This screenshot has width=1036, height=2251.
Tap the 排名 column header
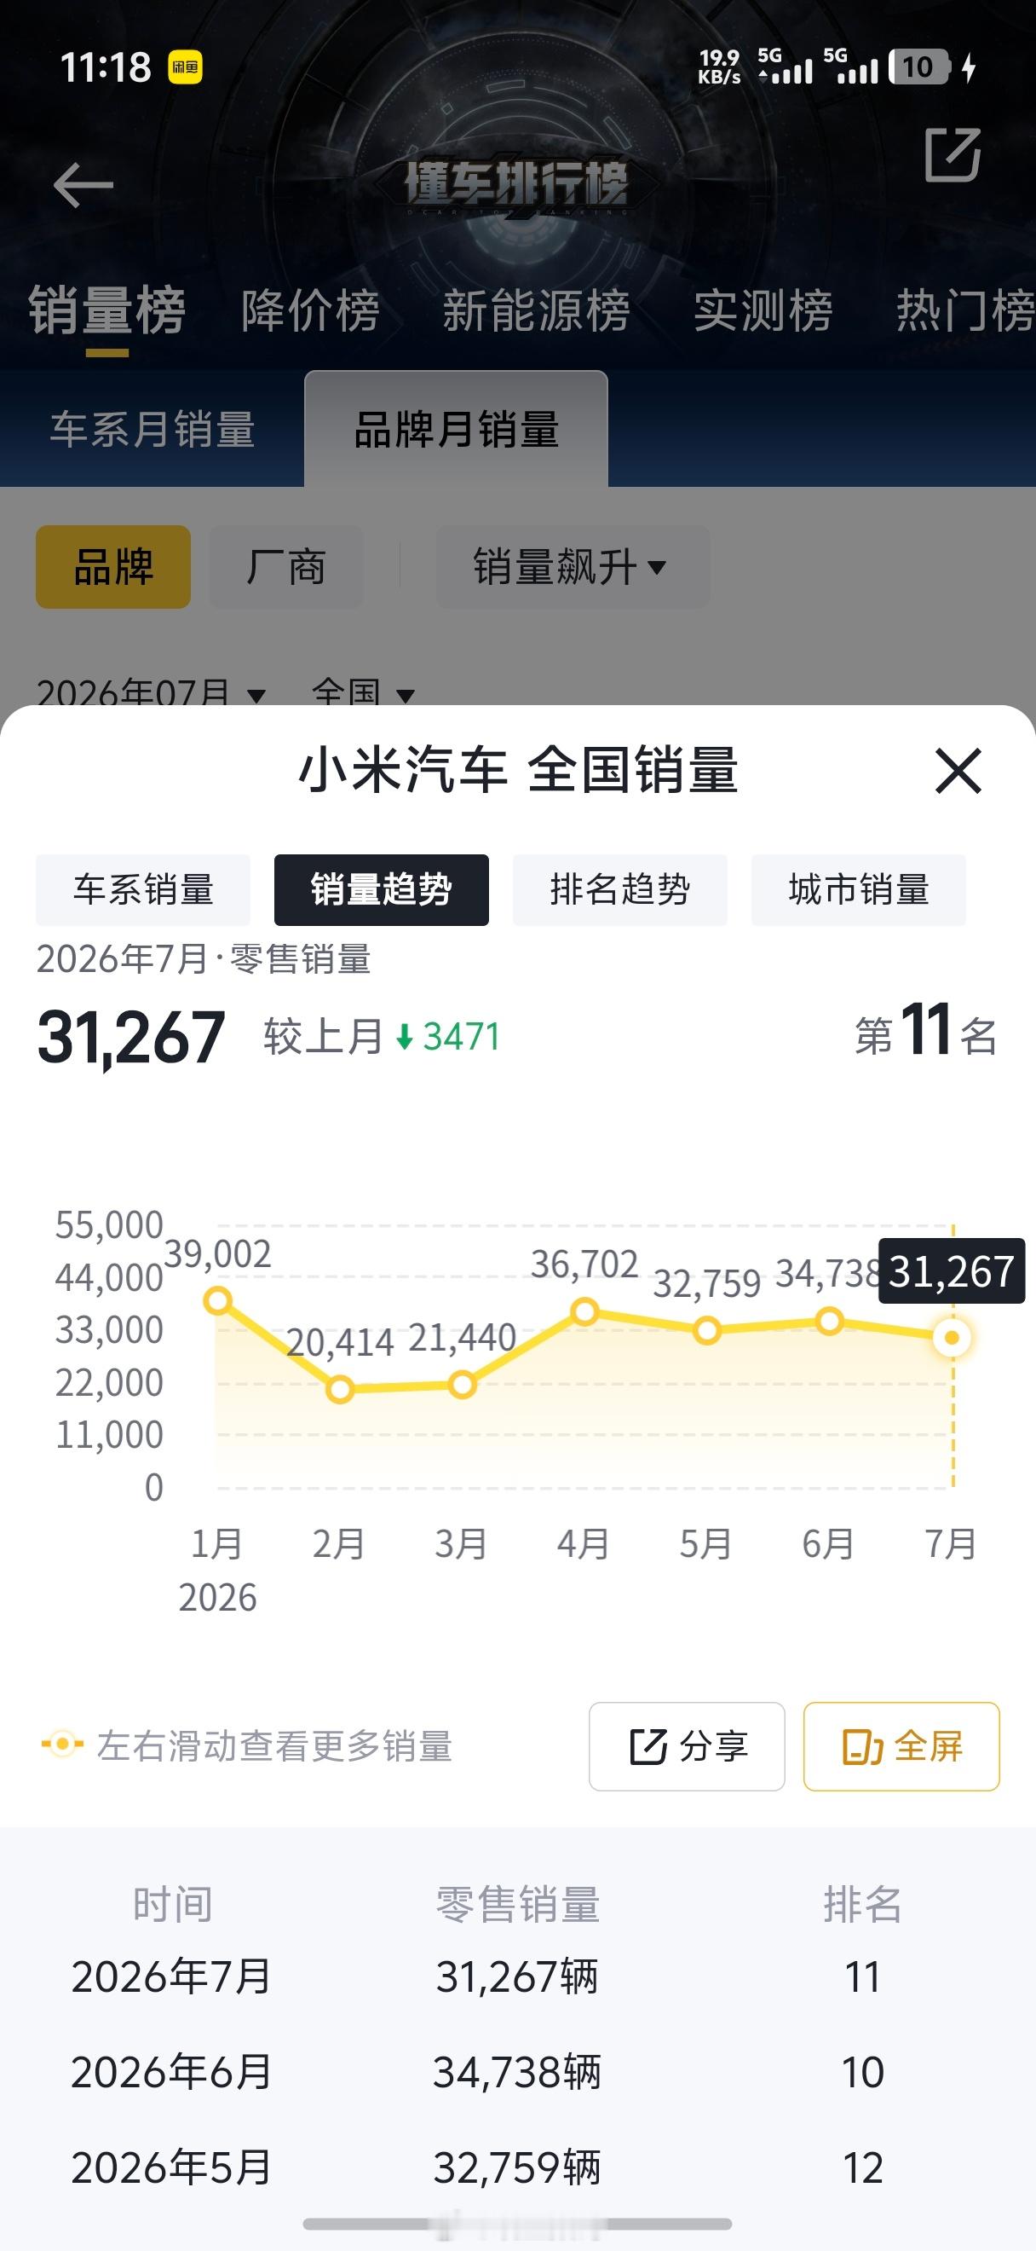(862, 1904)
